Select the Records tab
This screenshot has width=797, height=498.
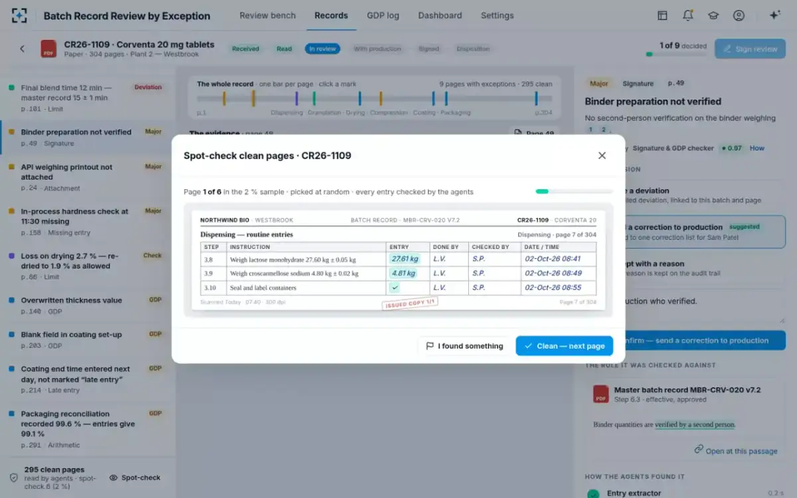pos(331,15)
